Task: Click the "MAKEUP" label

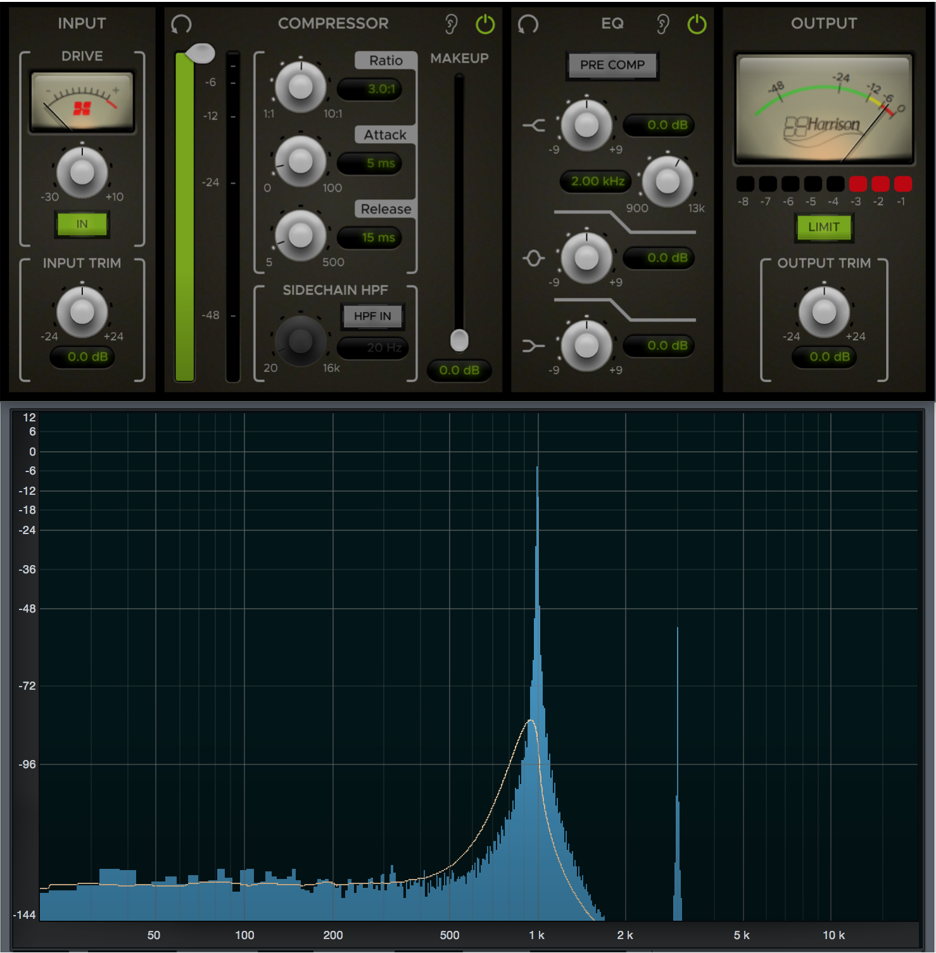Action: point(459,58)
